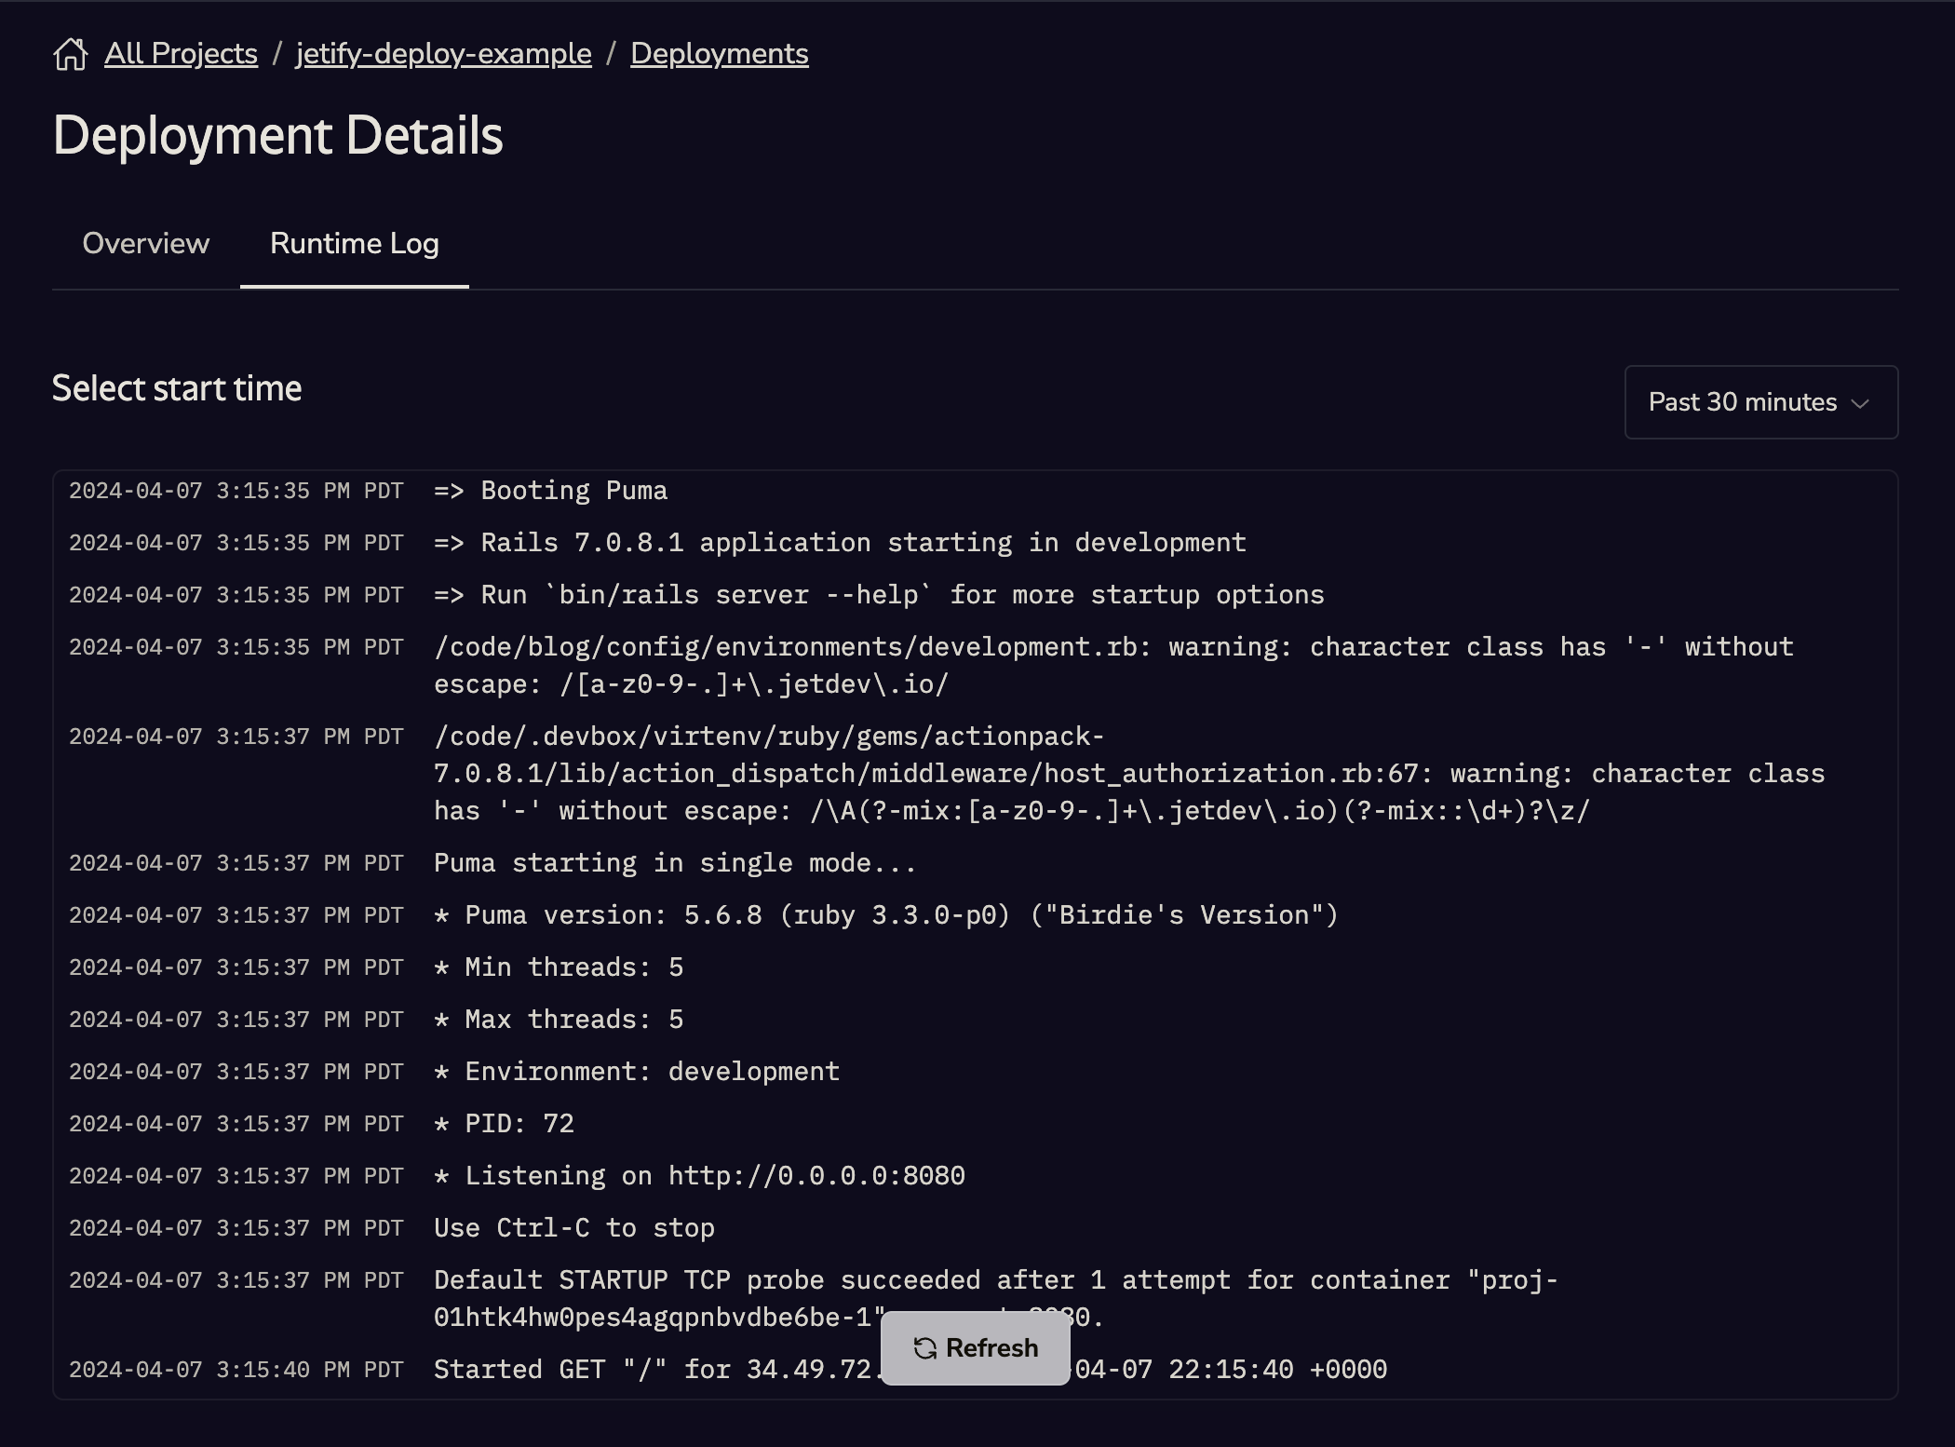
Task: Click the PID: 72 log line
Action: [x=505, y=1123]
